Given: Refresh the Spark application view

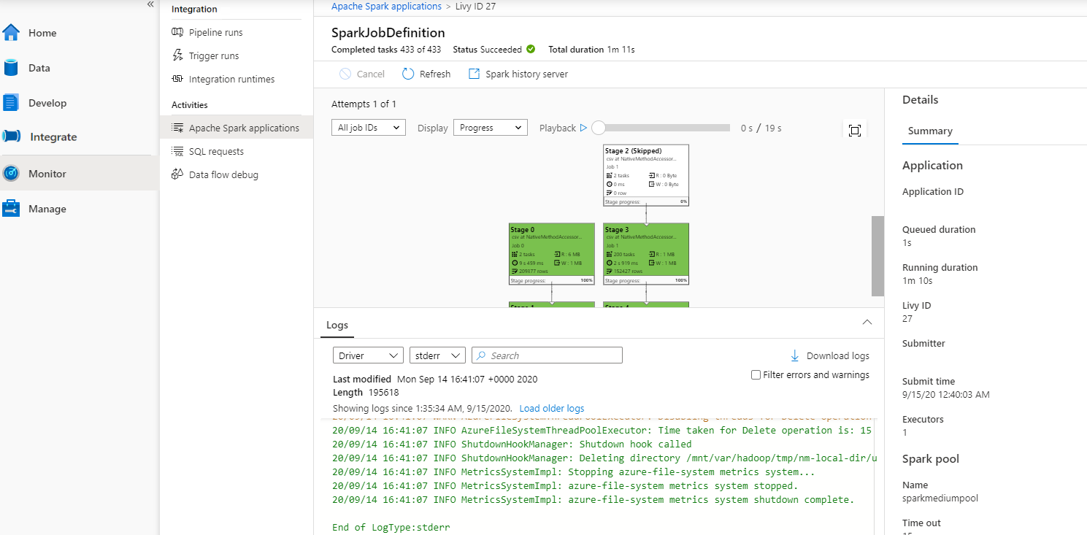Looking at the screenshot, I should [x=426, y=74].
